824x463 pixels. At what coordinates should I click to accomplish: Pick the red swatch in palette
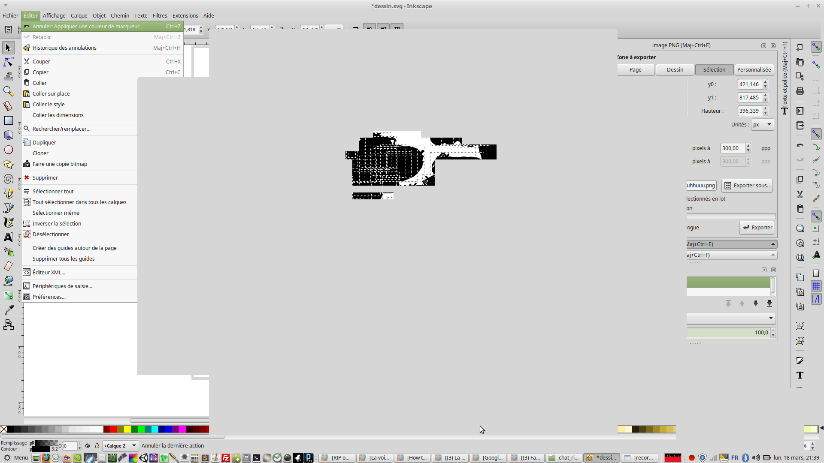(114, 429)
